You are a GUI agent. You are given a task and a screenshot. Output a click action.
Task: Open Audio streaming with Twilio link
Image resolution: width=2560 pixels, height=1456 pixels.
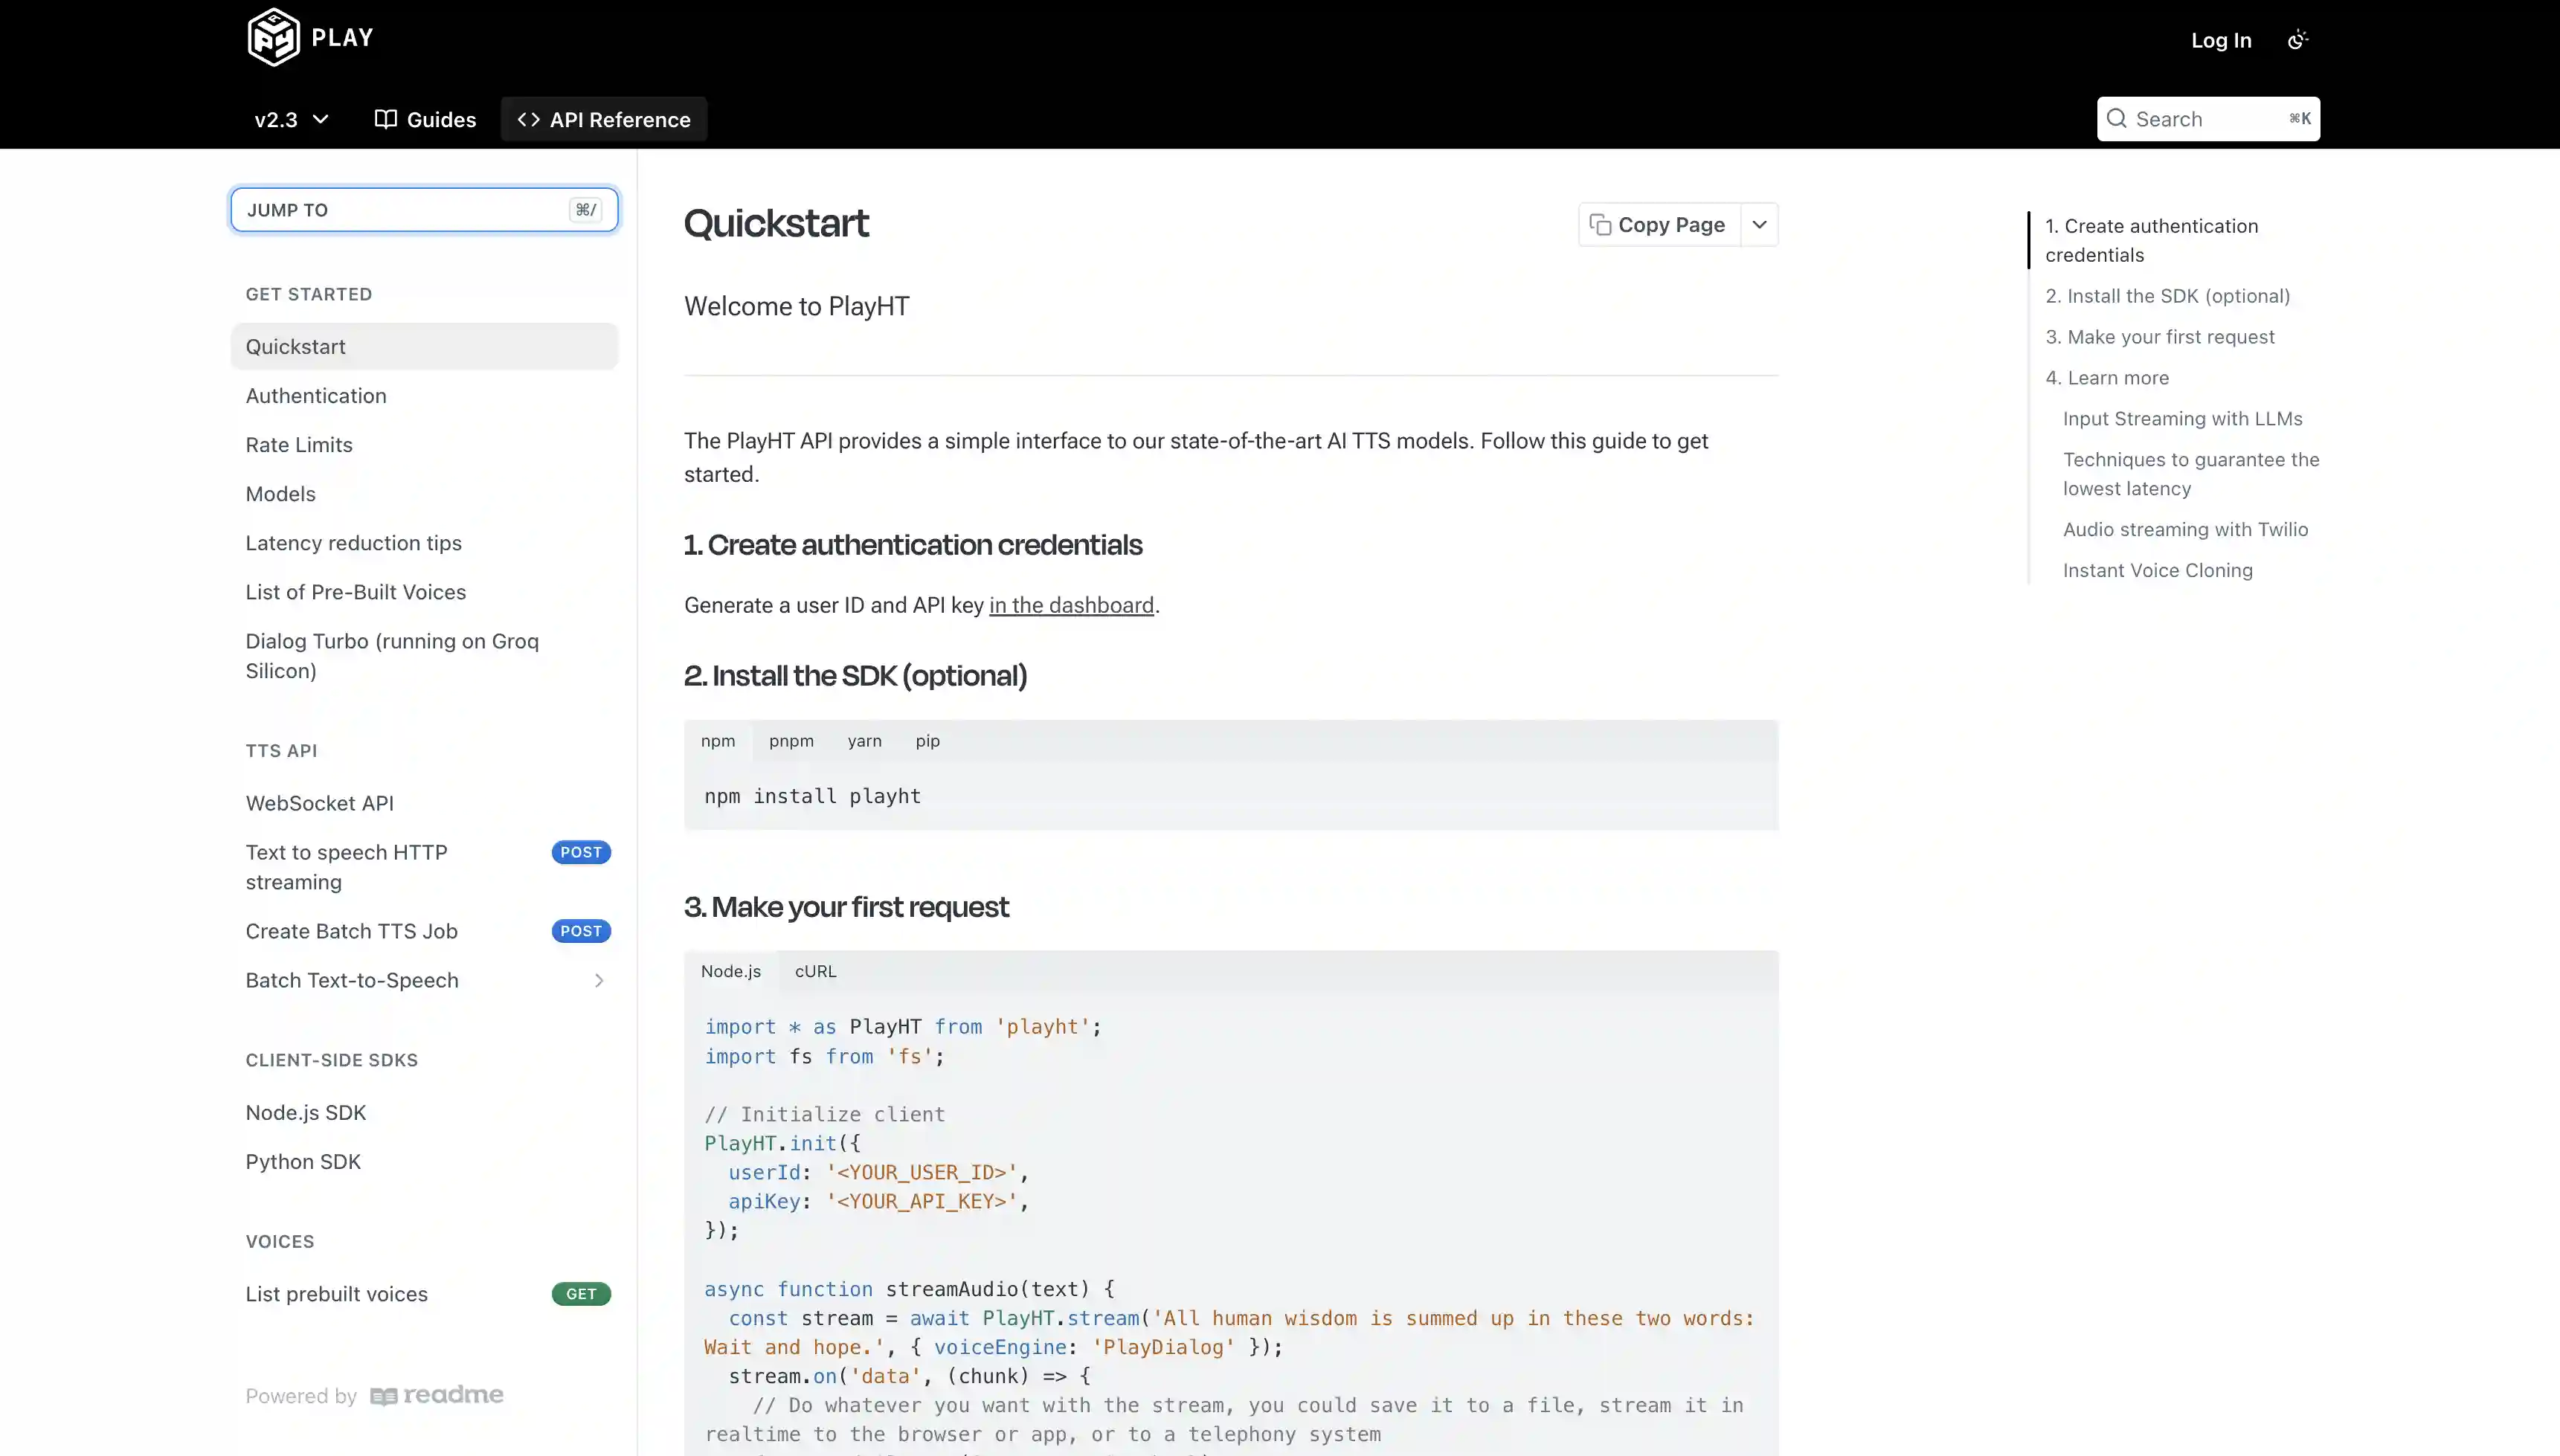[2185, 530]
